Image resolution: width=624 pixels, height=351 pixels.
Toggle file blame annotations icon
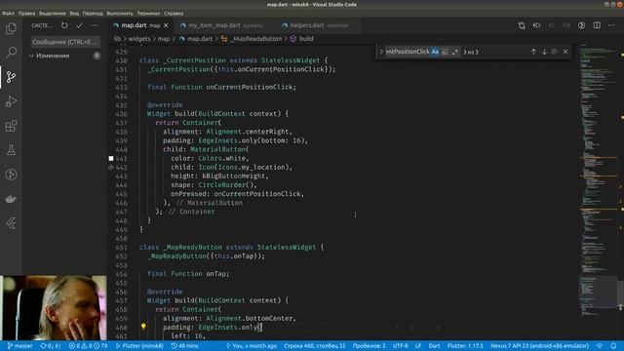[581, 25]
